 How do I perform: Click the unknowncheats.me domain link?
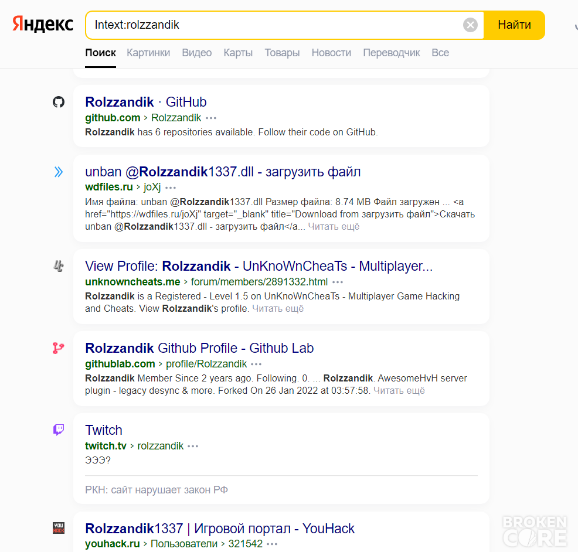[x=132, y=282]
